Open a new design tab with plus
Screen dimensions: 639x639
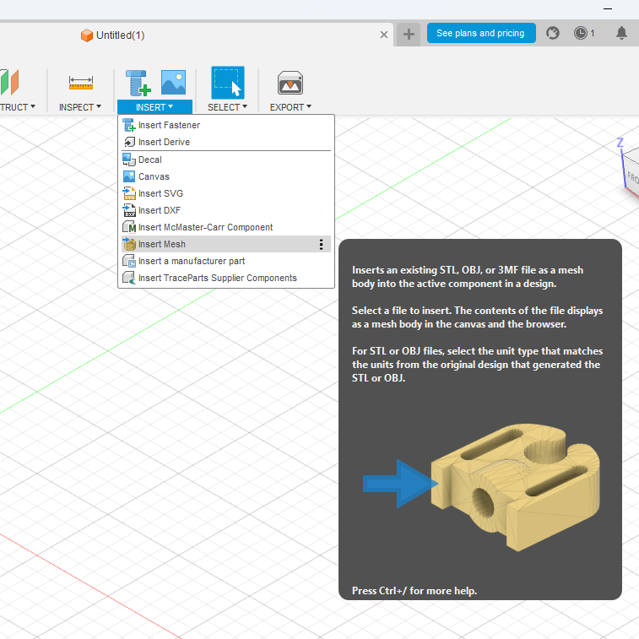coord(409,34)
